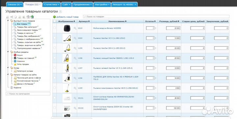Click the folder icon for Категория склада
Image resolution: width=237 pixels, height=119 pixels.
coord(15,71)
